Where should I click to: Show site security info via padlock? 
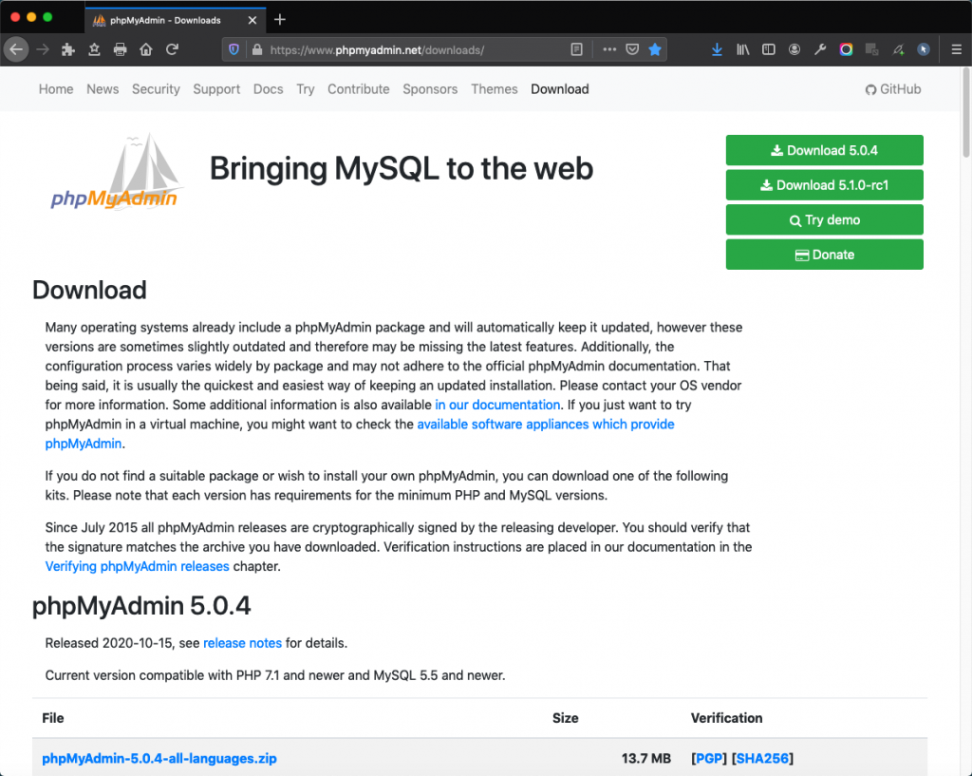pyautogui.click(x=256, y=49)
